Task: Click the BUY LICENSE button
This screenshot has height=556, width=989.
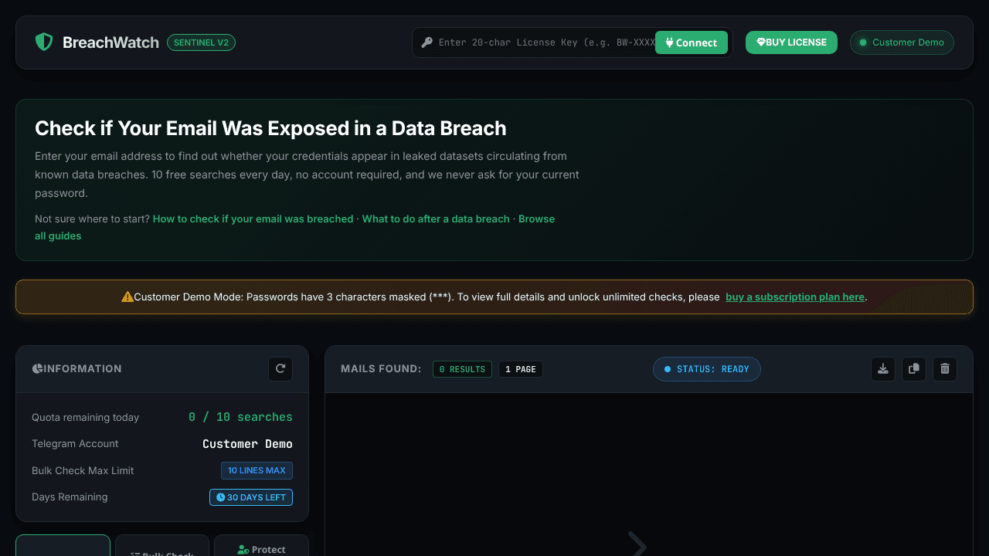Action: pos(791,42)
